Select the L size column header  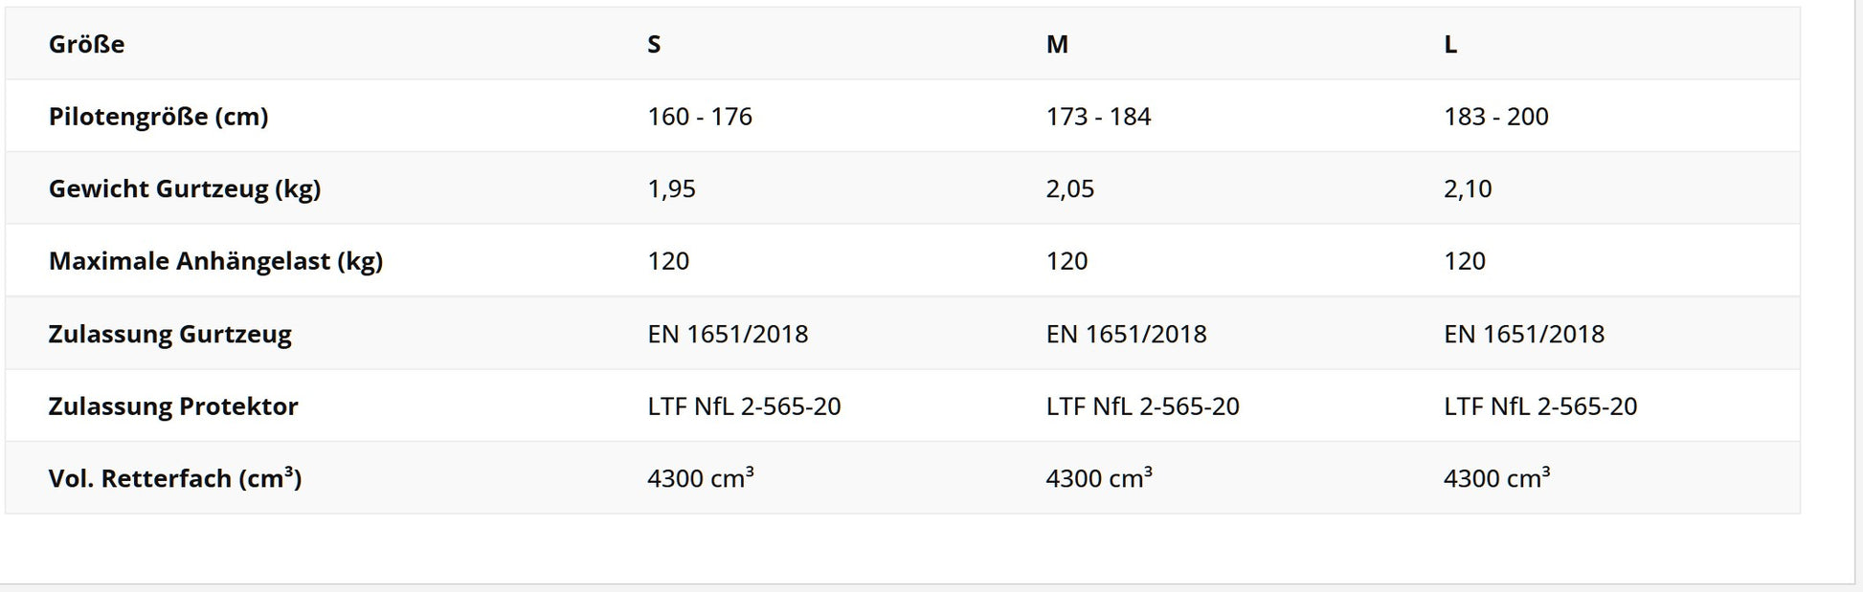tap(1450, 44)
